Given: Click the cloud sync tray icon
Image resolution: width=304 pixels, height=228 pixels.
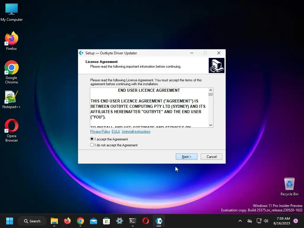Looking at the screenshot, I should pyautogui.click(x=249, y=221).
